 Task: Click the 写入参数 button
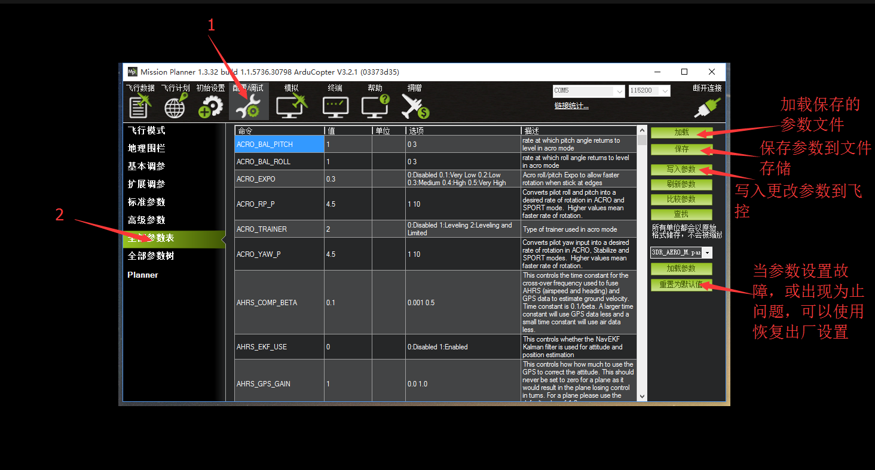coord(681,169)
